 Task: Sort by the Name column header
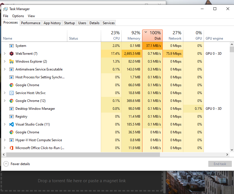[x=34, y=36]
